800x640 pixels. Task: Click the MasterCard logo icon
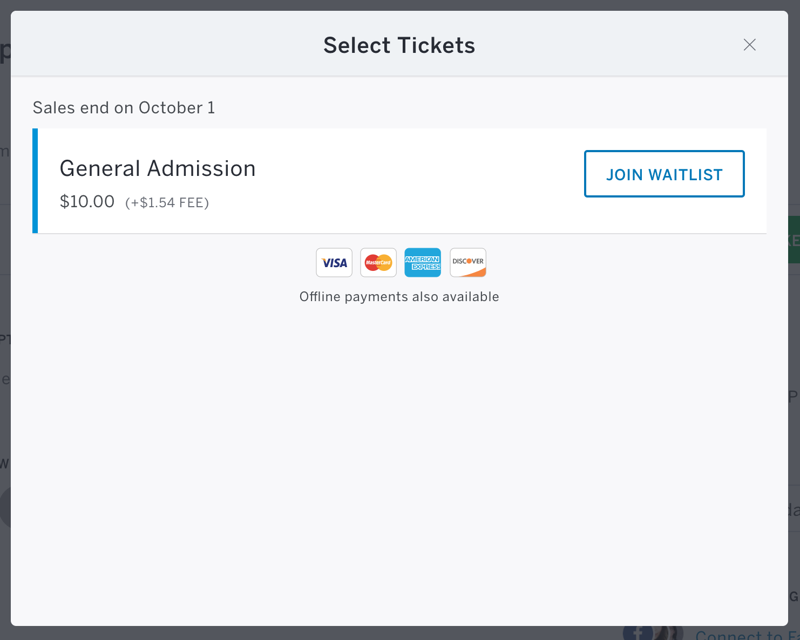click(378, 262)
